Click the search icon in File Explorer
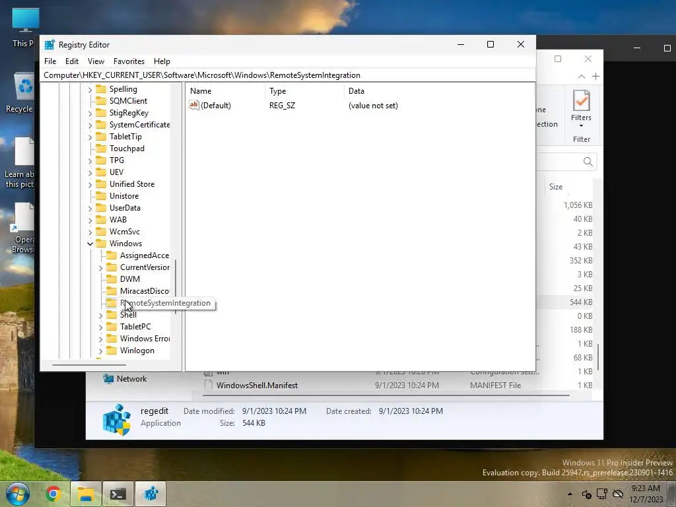The height and width of the screenshot is (507, 676). (x=588, y=162)
